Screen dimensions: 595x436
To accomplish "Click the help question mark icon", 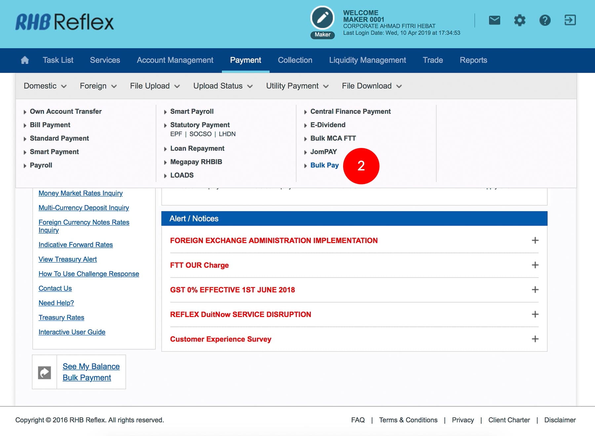I will click(x=545, y=20).
